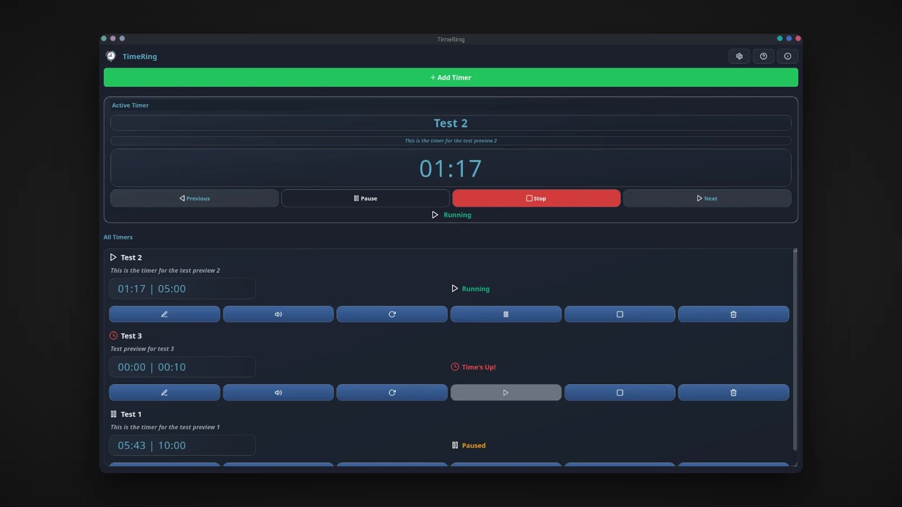The image size is (902, 507).
Task: Open the help question mark button
Action: click(763, 56)
